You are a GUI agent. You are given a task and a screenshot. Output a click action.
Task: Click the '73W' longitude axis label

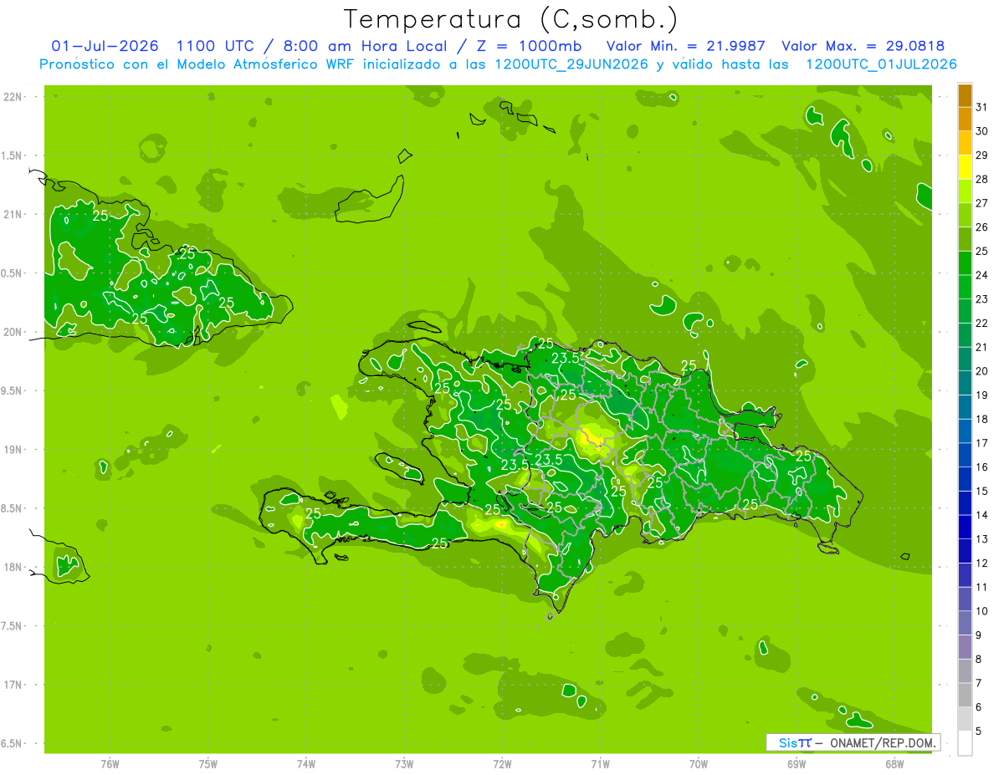point(404,763)
